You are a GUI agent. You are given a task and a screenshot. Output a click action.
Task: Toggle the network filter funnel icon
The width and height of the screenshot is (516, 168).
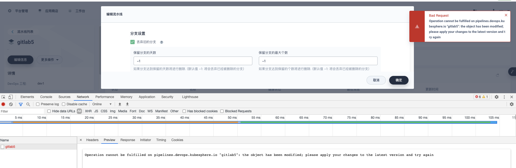click(21, 104)
